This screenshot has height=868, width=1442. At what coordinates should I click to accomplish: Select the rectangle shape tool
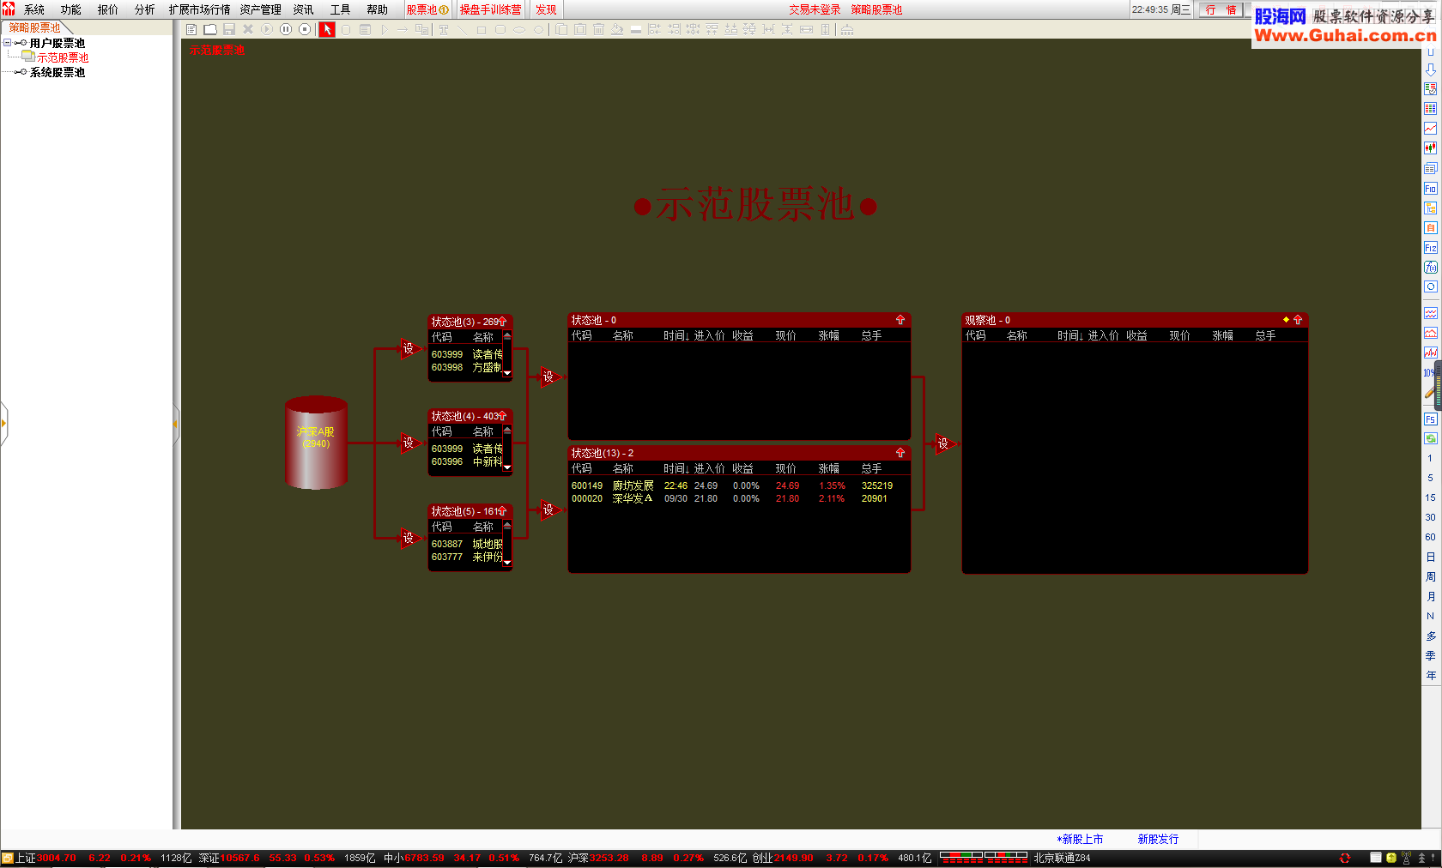coord(482,29)
